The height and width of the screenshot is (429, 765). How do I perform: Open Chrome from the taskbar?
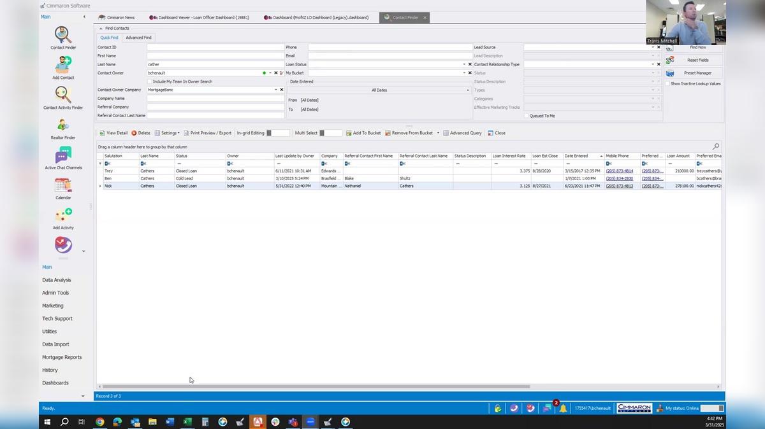coord(100,421)
